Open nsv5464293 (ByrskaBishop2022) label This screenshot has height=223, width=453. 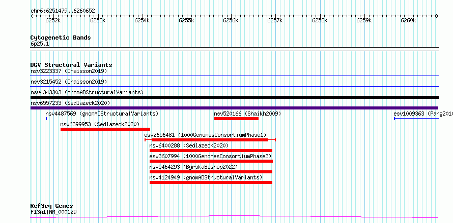tap(193, 167)
